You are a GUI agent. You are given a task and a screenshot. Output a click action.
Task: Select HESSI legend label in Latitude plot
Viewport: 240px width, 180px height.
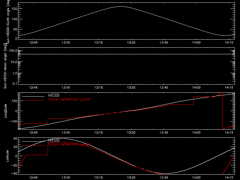pyautogui.click(x=54, y=140)
